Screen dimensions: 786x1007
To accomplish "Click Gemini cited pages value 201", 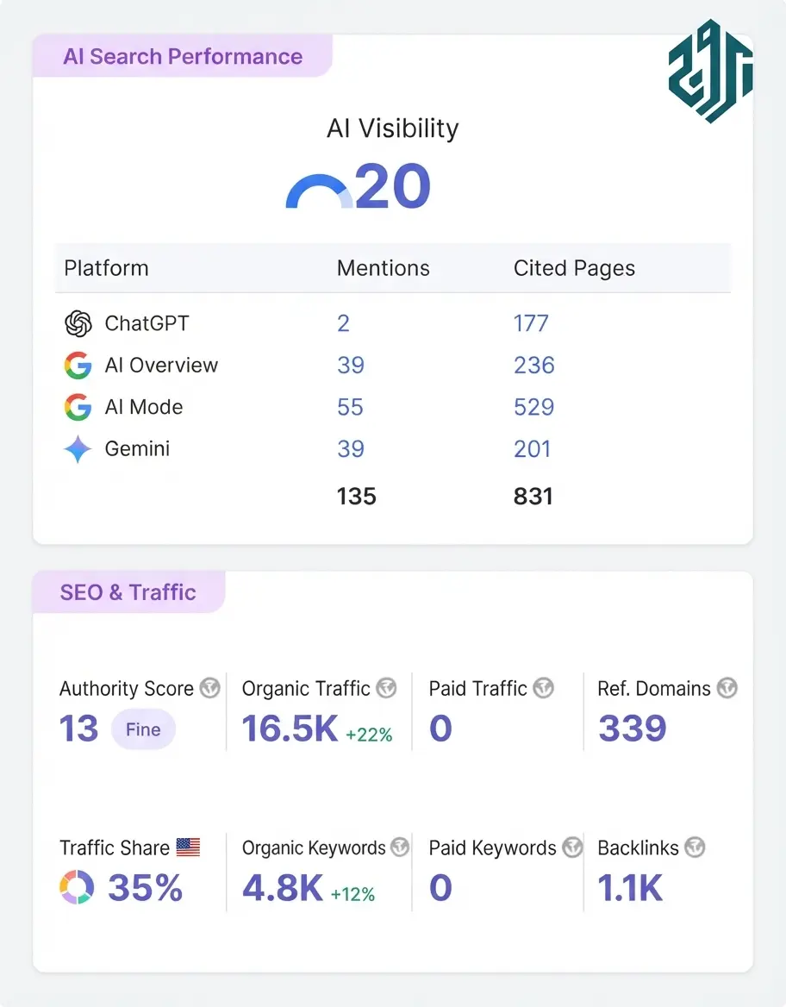I will [533, 449].
